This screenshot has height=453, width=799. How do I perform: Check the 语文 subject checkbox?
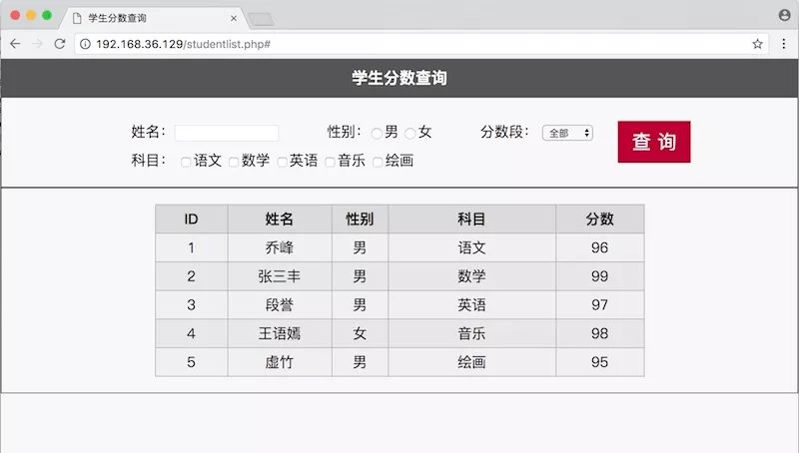pyautogui.click(x=186, y=162)
